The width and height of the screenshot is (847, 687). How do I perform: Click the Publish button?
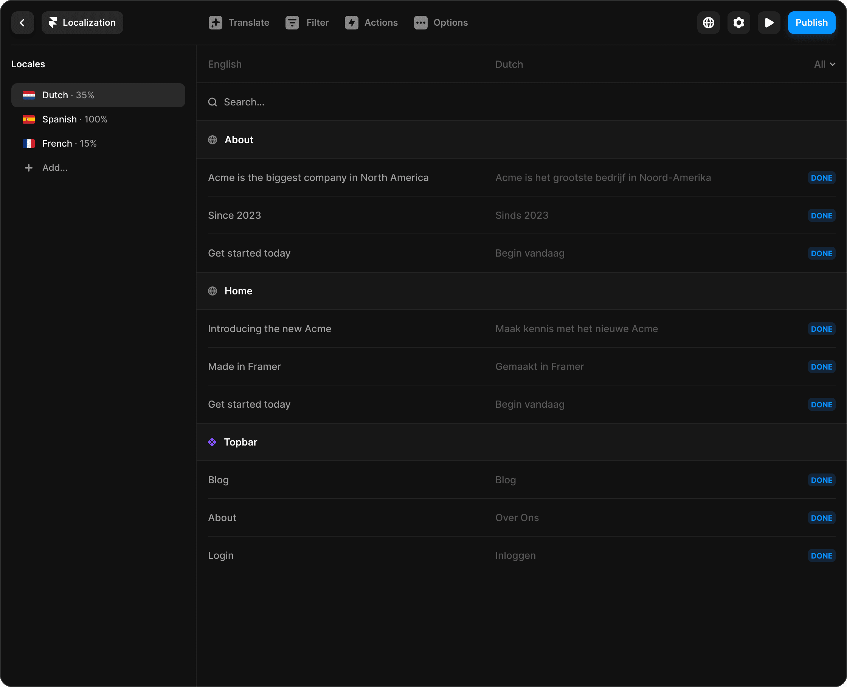(x=811, y=23)
